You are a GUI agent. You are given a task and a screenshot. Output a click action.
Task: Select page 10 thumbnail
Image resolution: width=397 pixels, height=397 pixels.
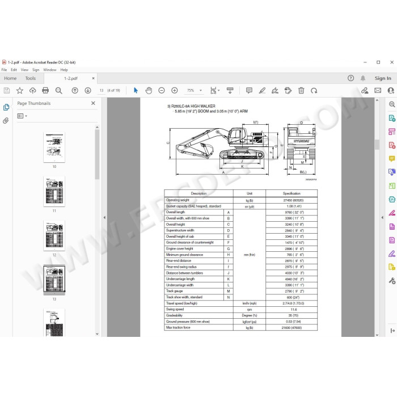click(x=54, y=147)
